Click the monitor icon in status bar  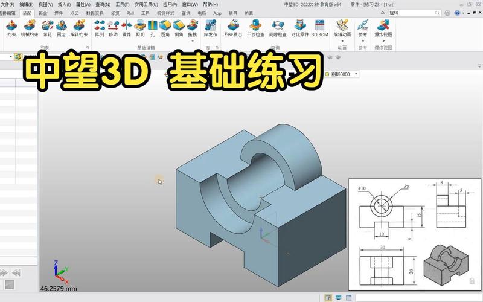pyautogui.click(x=338, y=298)
